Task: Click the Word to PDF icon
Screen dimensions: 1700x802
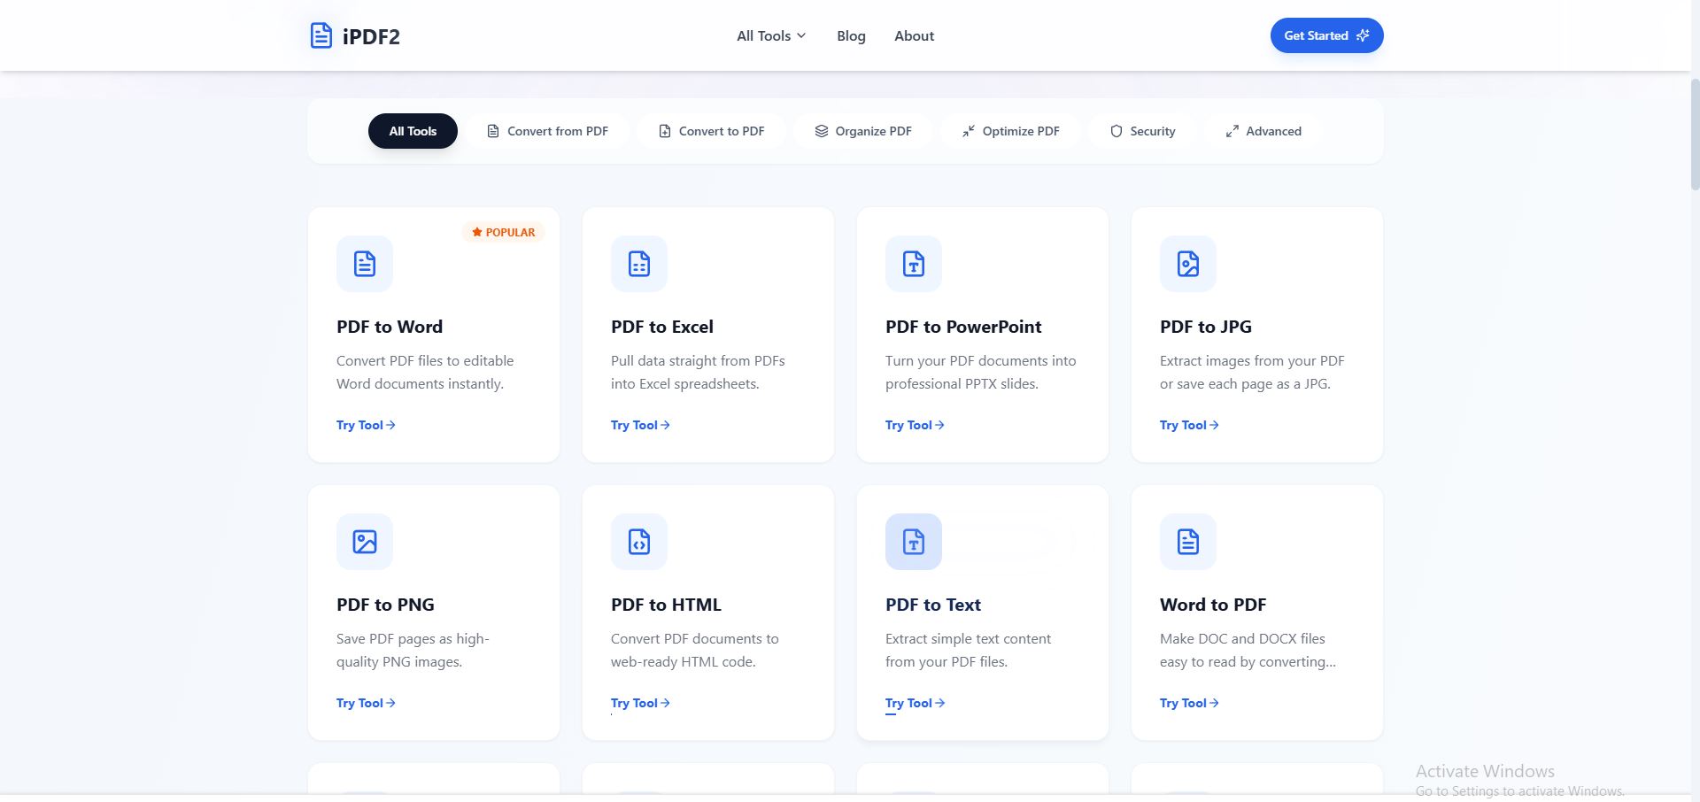Action: [x=1188, y=542]
